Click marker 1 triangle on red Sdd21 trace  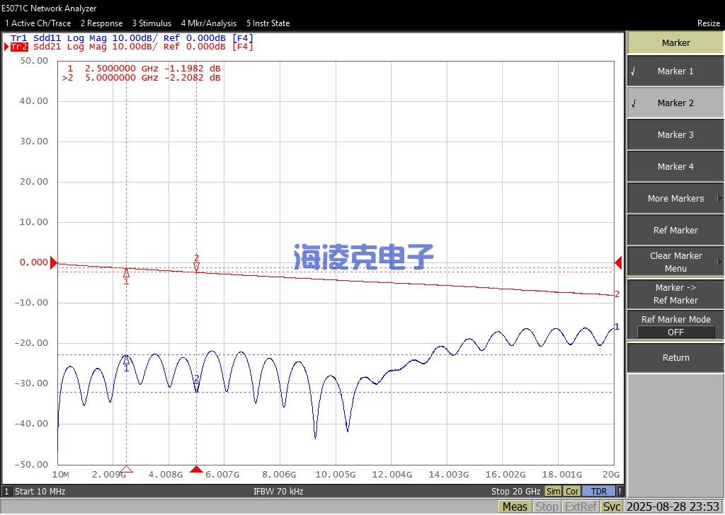126,273
